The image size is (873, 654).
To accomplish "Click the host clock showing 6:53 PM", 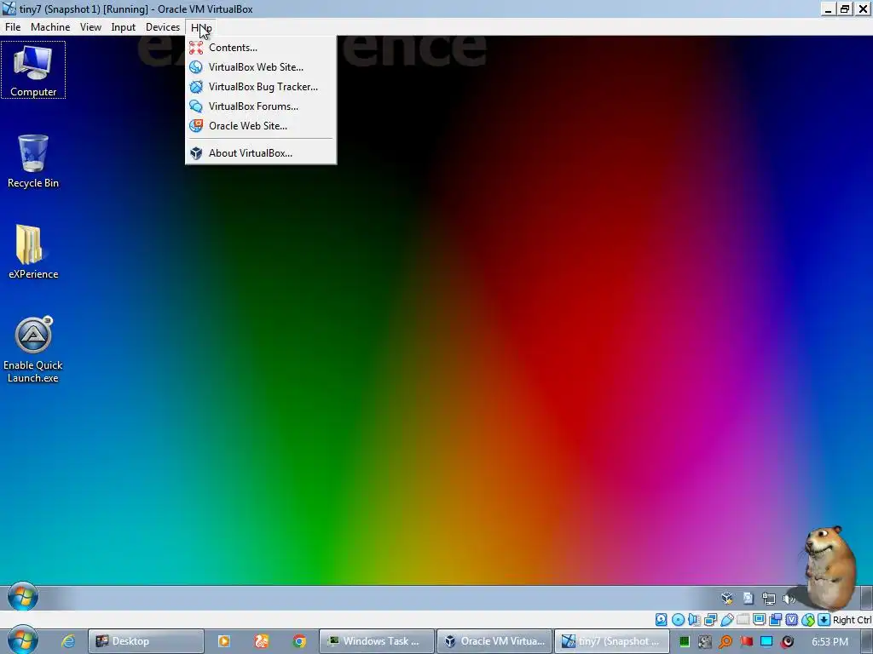I will pos(830,642).
